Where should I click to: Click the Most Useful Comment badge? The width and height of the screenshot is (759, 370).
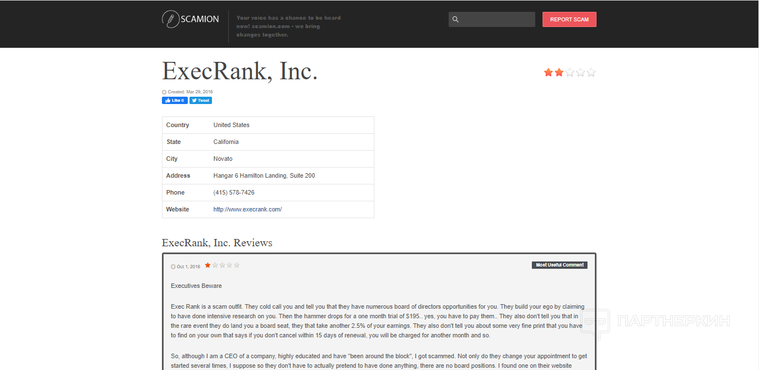559,265
